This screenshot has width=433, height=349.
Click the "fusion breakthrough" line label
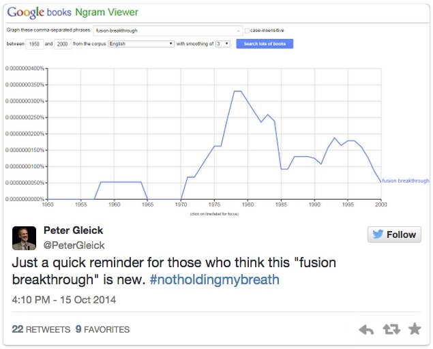[x=406, y=181]
